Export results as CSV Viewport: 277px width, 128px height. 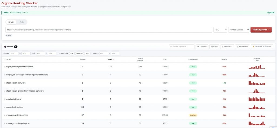[227, 47]
